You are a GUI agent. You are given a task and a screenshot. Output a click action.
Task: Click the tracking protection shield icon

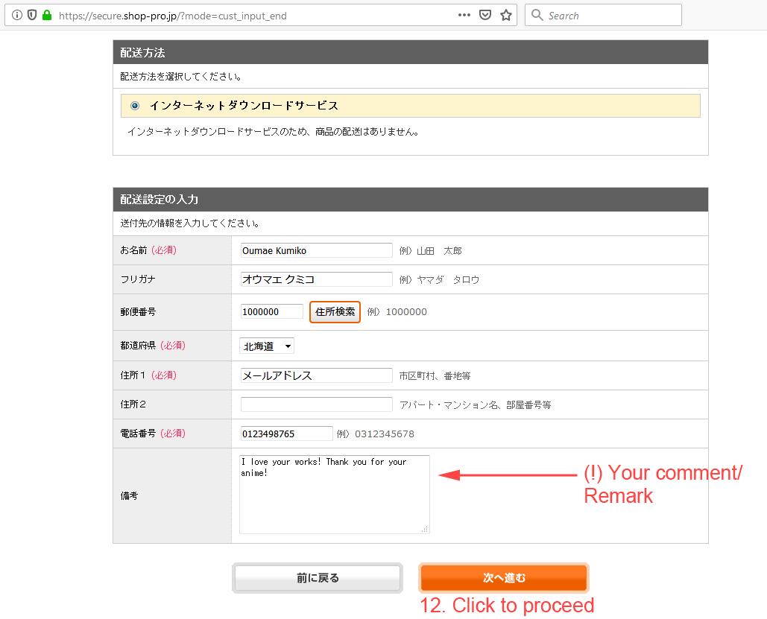coord(32,15)
